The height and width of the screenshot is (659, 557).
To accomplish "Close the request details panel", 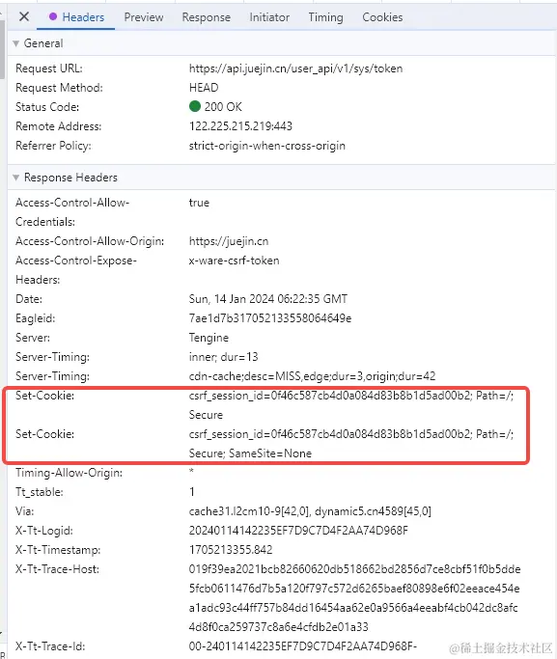I will 24,16.
